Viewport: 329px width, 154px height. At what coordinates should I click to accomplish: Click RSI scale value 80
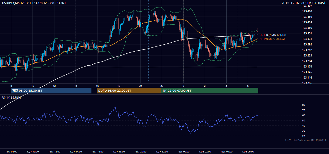tap(304, 105)
